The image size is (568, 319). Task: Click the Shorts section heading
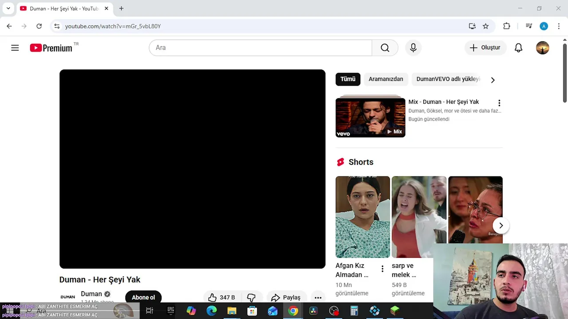pyautogui.click(x=361, y=162)
